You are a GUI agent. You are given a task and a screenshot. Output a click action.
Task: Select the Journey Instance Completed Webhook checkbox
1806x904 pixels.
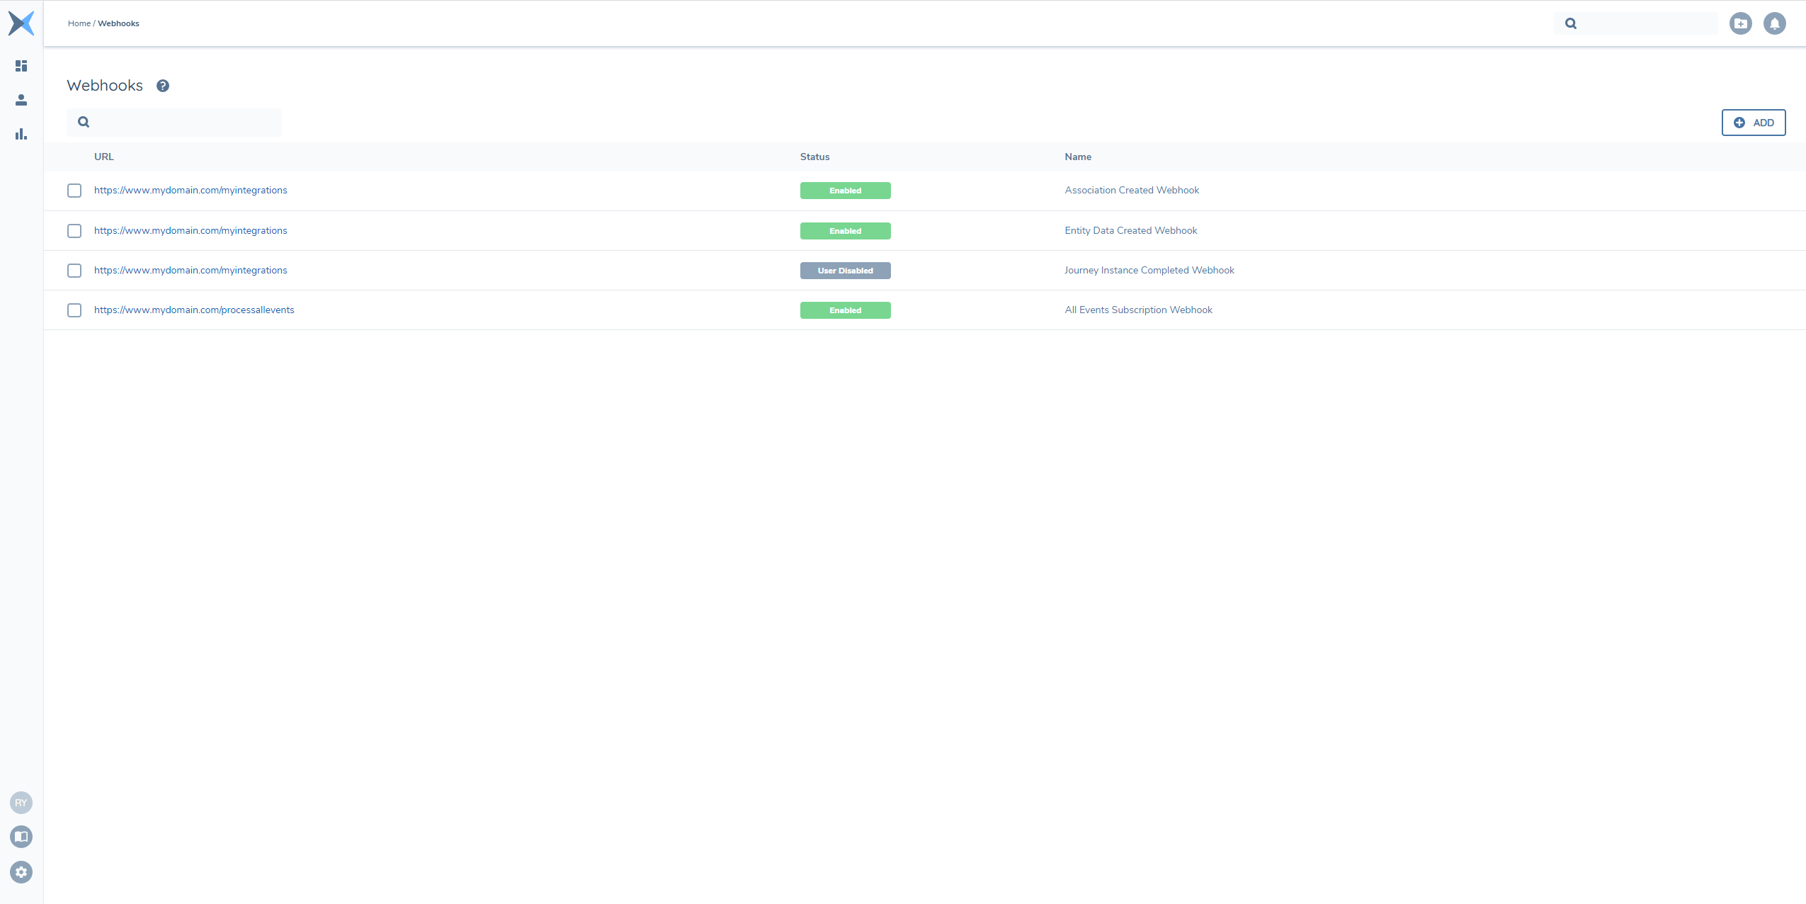pos(74,270)
